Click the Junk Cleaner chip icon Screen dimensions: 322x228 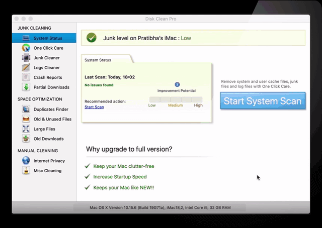point(26,58)
